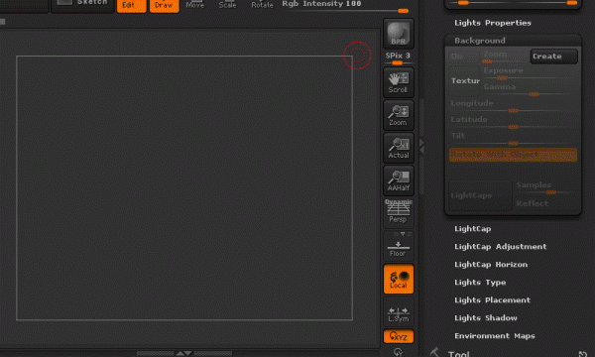Expand the LightCap section

pyautogui.click(x=473, y=229)
